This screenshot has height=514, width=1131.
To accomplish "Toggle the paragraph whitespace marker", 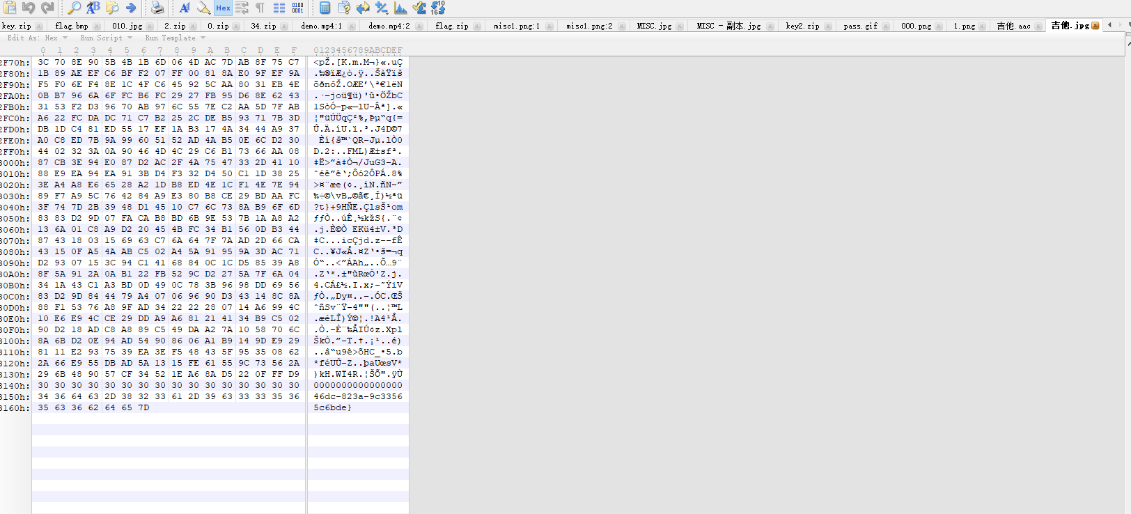I will [x=260, y=8].
